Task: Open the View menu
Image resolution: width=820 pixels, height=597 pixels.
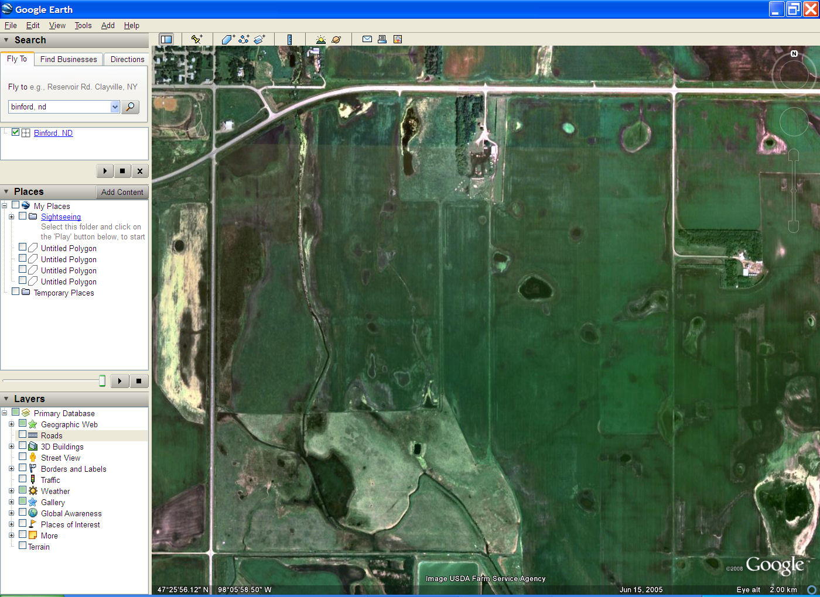Action: coord(57,25)
